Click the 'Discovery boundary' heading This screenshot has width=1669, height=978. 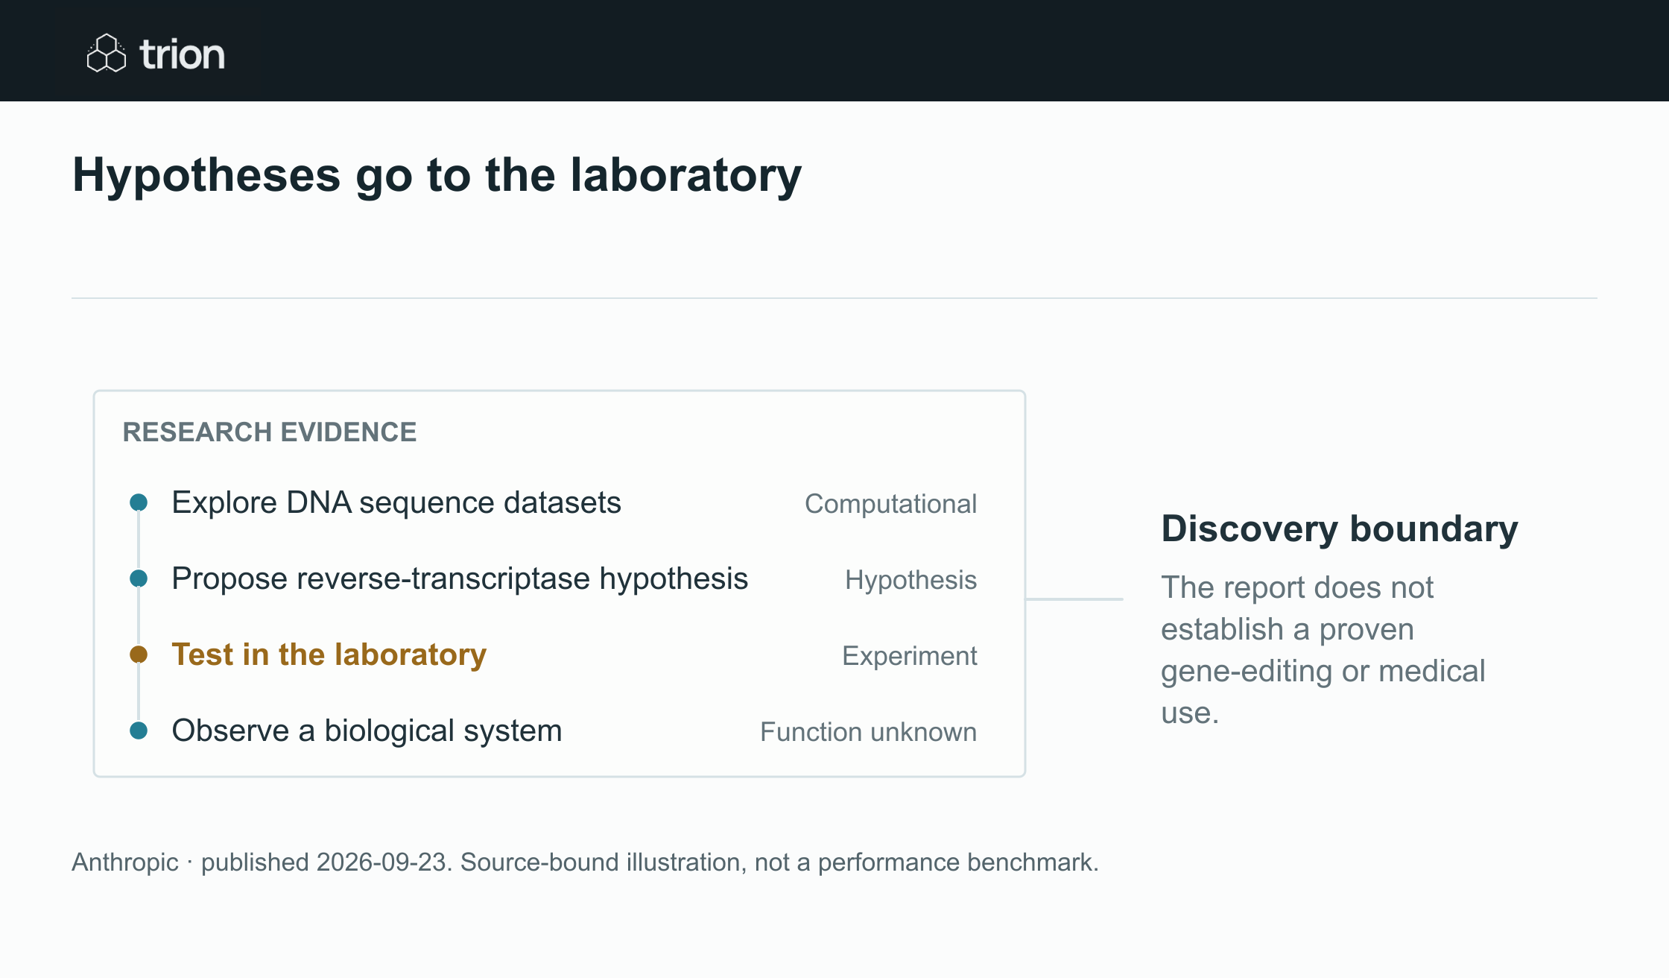tap(1340, 529)
